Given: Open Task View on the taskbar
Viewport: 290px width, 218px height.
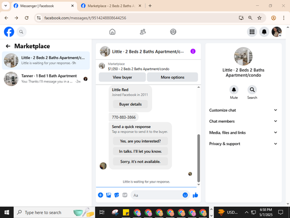Looking at the screenshot, I should (x=102, y=212).
